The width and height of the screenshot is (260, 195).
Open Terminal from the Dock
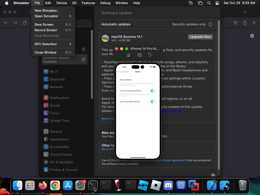93,185
